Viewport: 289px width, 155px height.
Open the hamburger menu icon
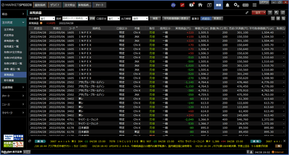[255, 5]
